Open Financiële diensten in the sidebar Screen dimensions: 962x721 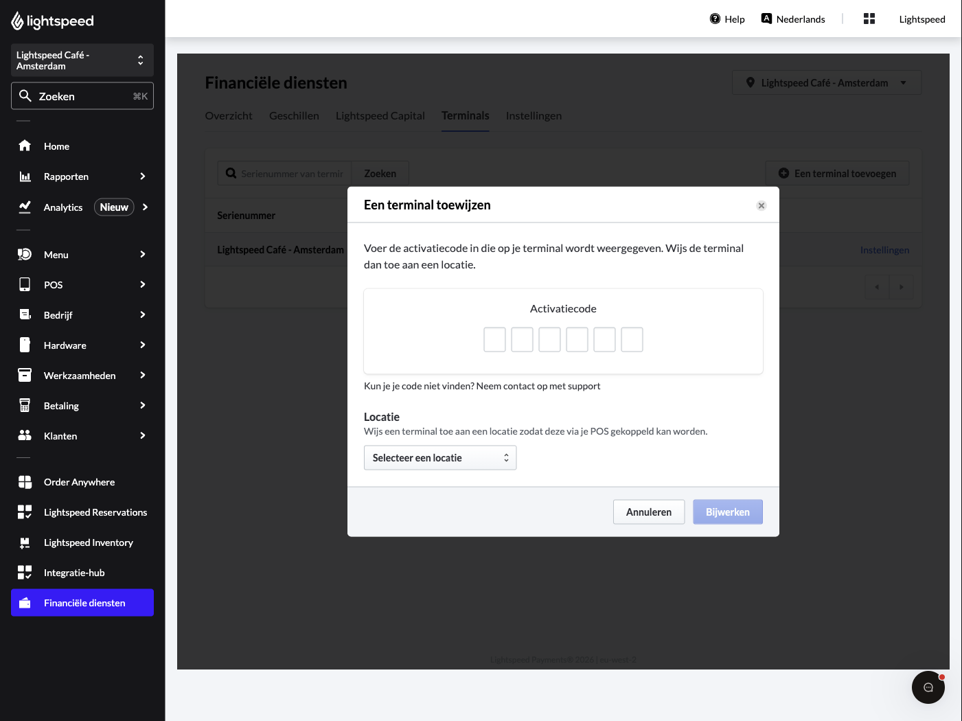coord(82,603)
